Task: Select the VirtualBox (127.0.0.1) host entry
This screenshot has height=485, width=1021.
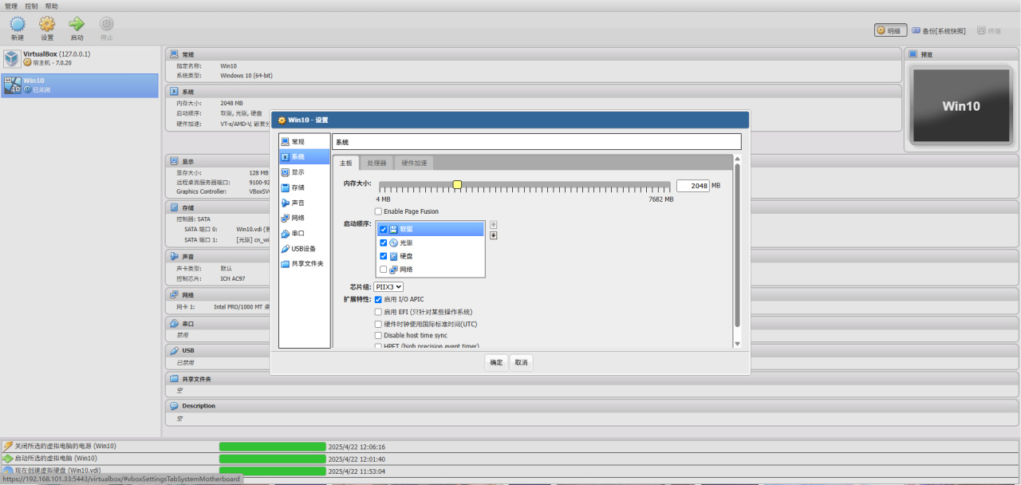Action: click(x=80, y=58)
